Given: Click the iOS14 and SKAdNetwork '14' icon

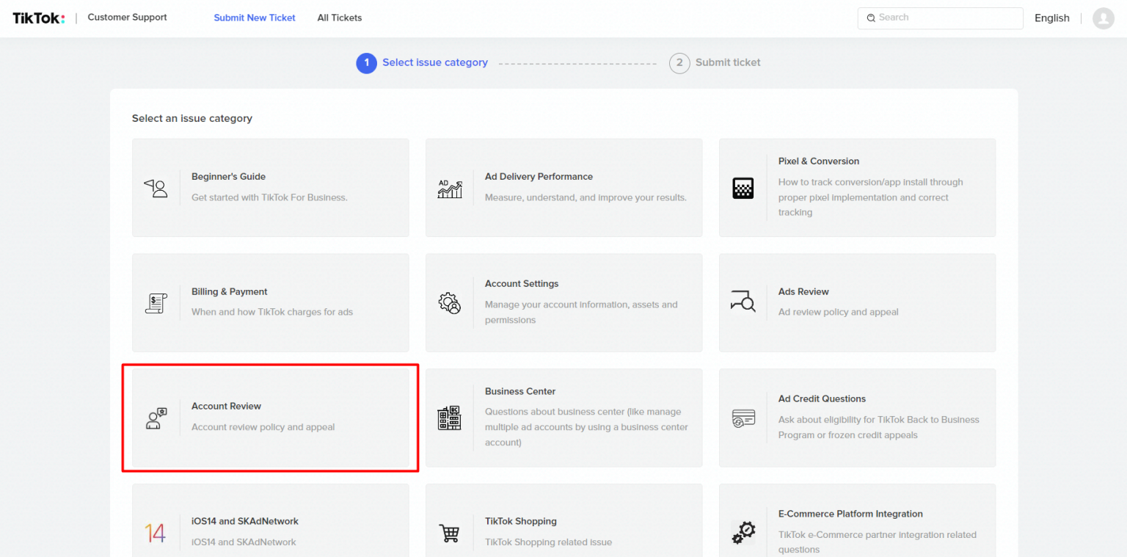Looking at the screenshot, I should [157, 533].
